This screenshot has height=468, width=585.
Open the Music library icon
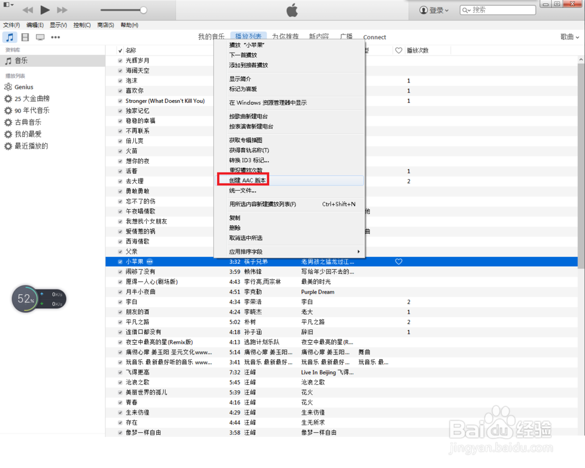click(10, 37)
